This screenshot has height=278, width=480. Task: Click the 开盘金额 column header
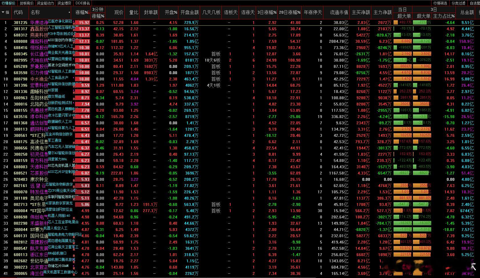pos(189,12)
